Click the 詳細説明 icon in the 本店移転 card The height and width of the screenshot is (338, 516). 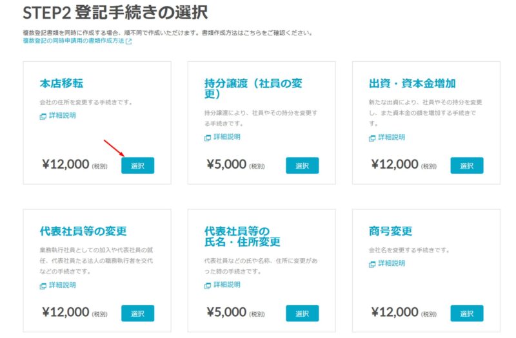pos(43,117)
